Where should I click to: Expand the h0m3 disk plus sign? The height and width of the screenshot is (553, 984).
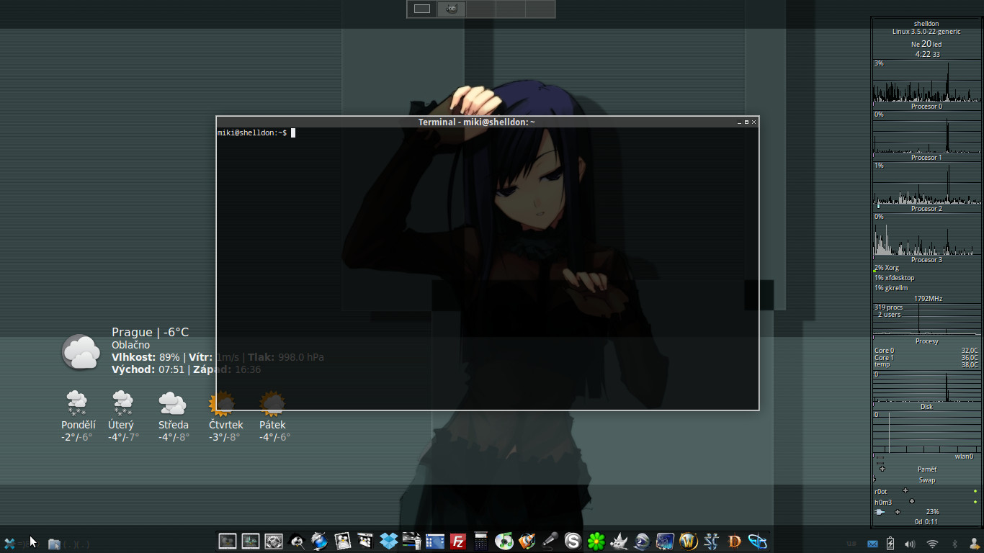(x=911, y=501)
